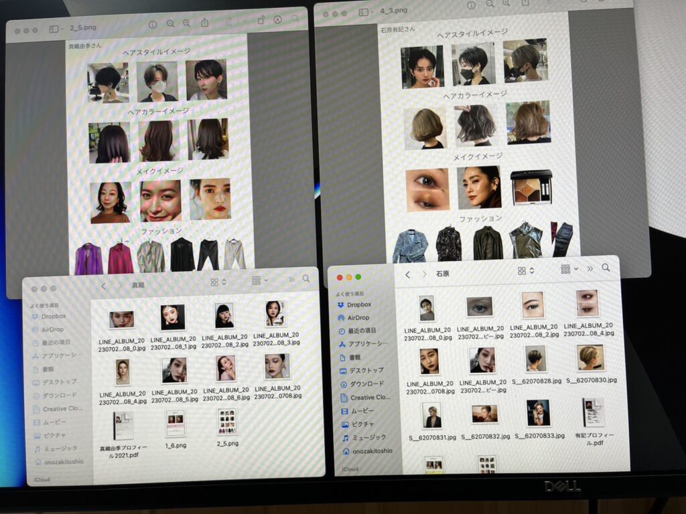Go back in 真織 Finder window

tap(104, 286)
